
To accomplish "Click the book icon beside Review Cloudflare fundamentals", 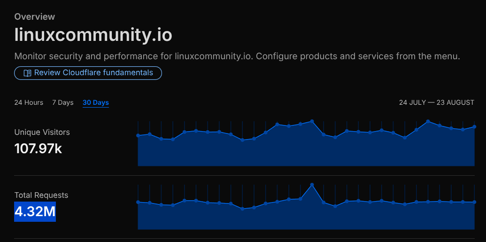I will [x=27, y=73].
